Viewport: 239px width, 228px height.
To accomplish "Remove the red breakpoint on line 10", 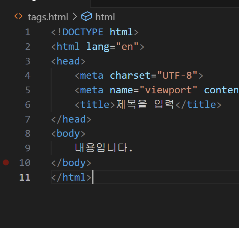I will point(6,162).
